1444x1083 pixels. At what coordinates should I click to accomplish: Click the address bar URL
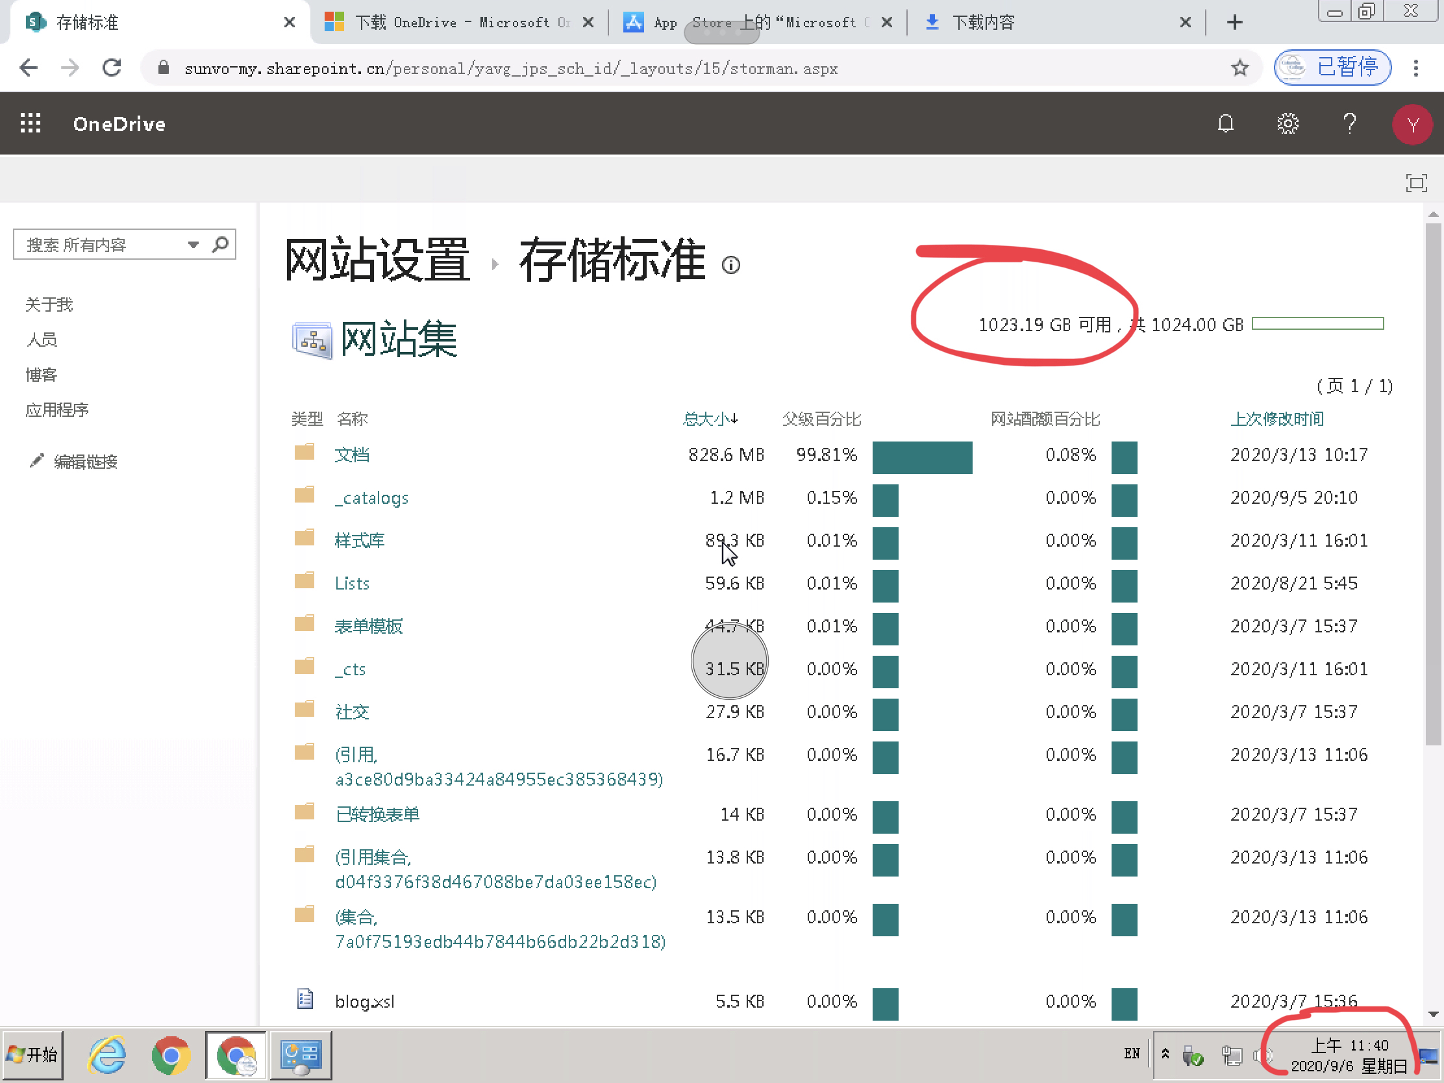point(511,69)
